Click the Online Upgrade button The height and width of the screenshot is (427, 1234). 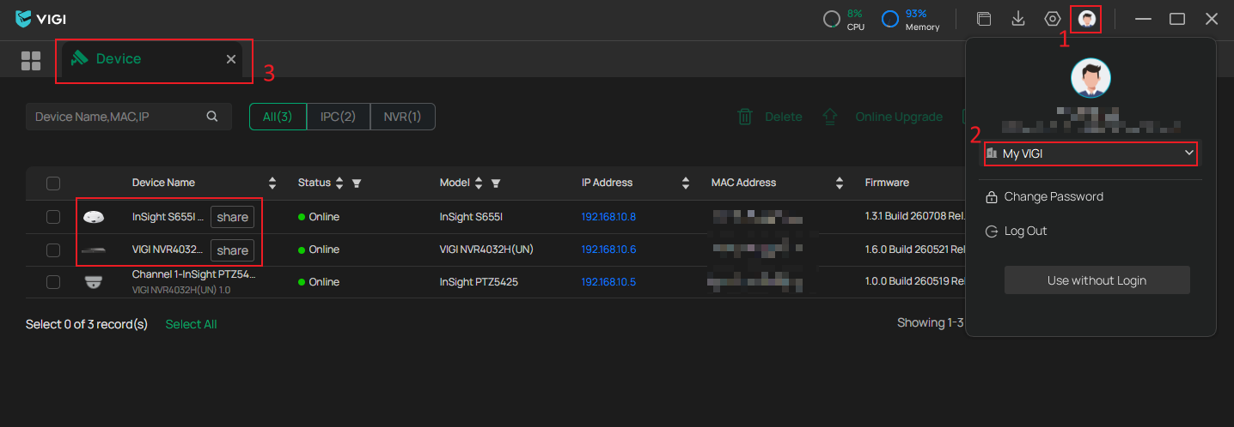(x=882, y=117)
